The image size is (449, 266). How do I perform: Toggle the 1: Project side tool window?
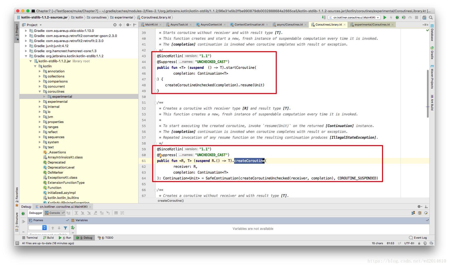(x=17, y=32)
